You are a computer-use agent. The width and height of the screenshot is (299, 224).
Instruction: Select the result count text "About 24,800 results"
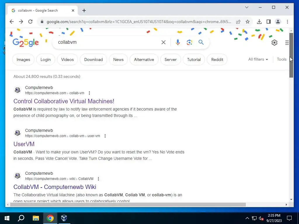click(x=33, y=76)
